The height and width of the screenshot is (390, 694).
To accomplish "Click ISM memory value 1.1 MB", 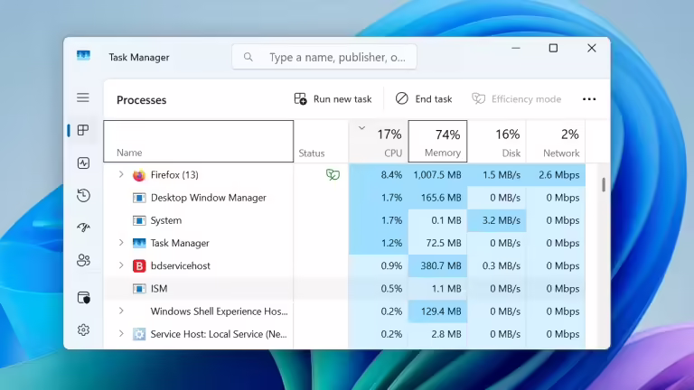I will tap(446, 289).
